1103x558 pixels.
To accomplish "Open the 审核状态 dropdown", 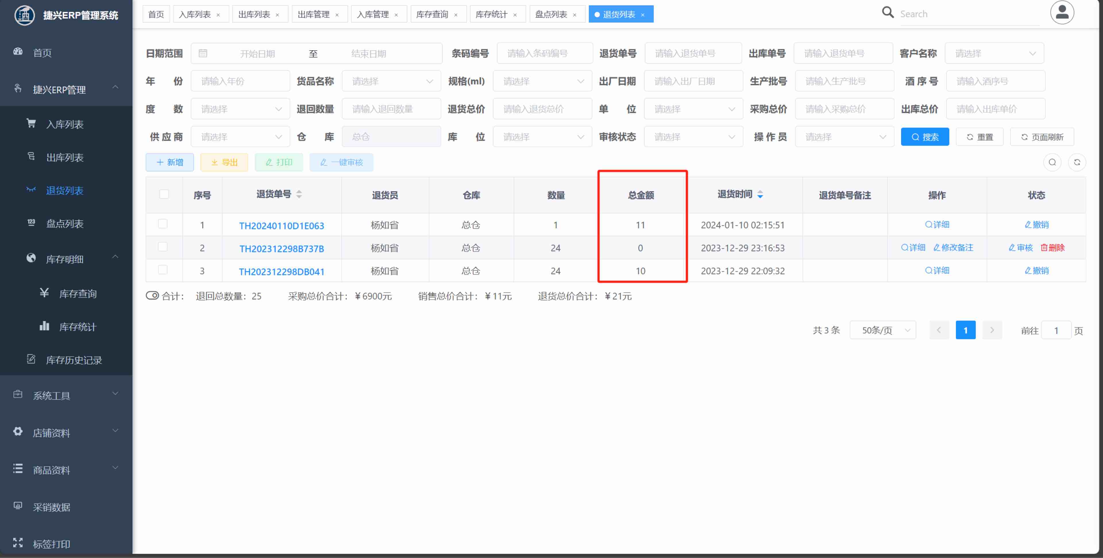I will tap(694, 137).
